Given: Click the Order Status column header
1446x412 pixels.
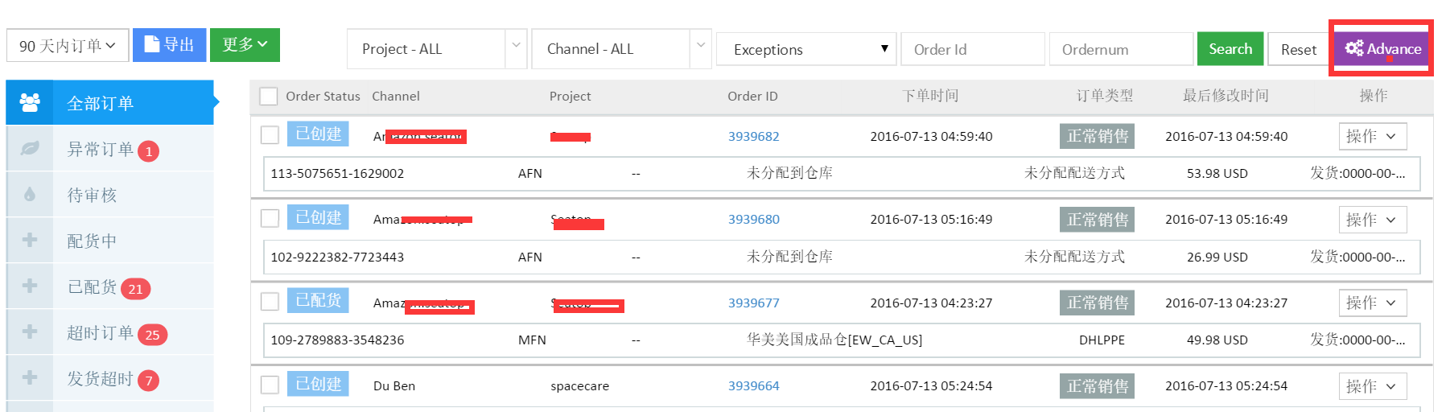Looking at the screenshot, I should (x=323, y=96).
